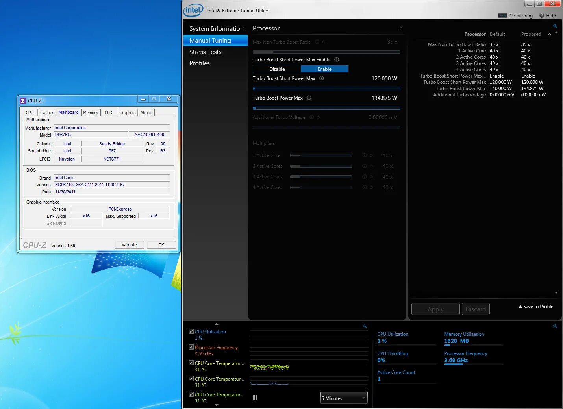Click the 120.000 W Short Power Max value

click(384, 78)
